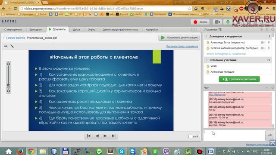
Task: Open the floppy disk app in taskbar
Action: (x=65, y=151)
